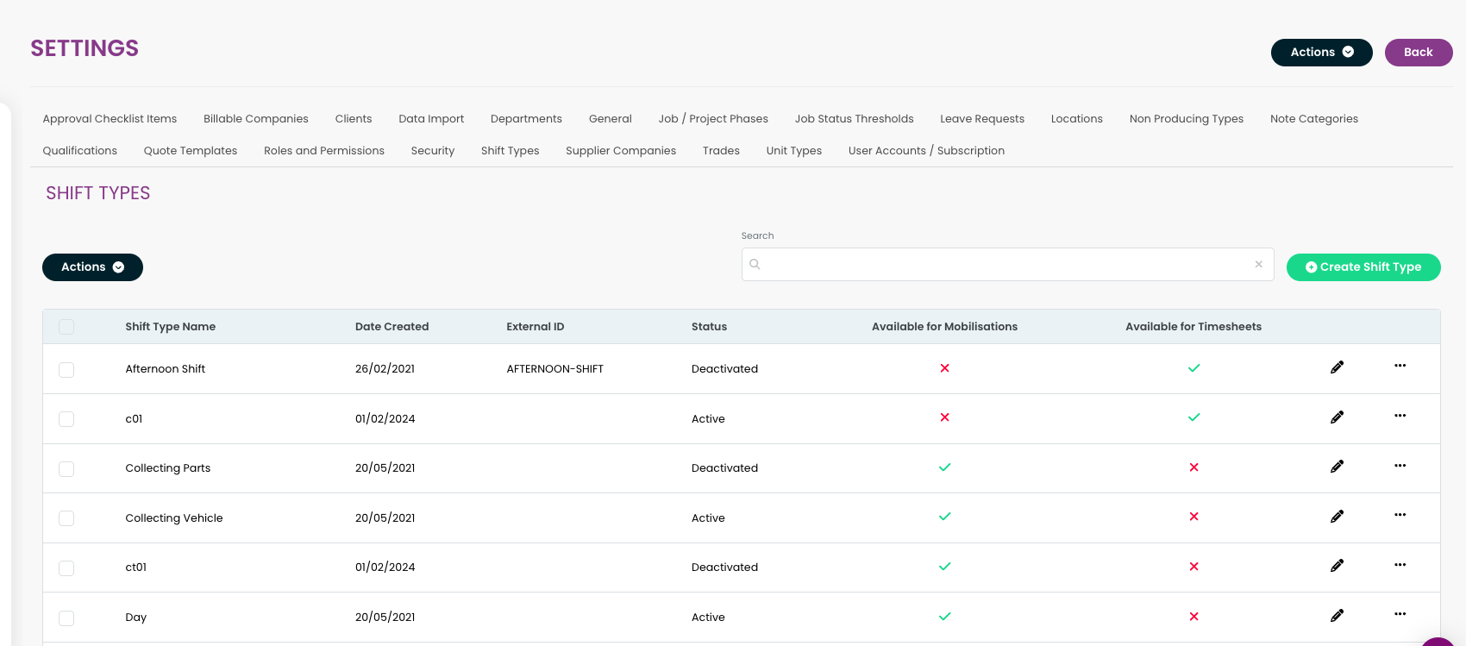Open more options for Collecting Vehicle row
The width and height of the screenshot is (1466, 646).
point(1400,515)
